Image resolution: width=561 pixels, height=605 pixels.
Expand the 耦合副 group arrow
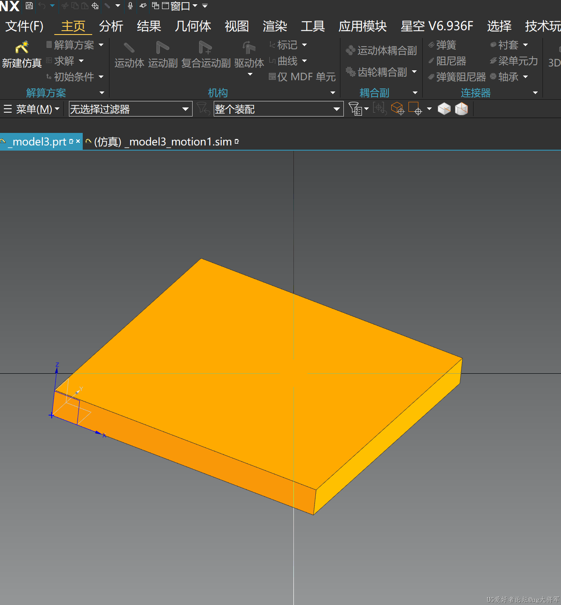[x=415, y=93]
